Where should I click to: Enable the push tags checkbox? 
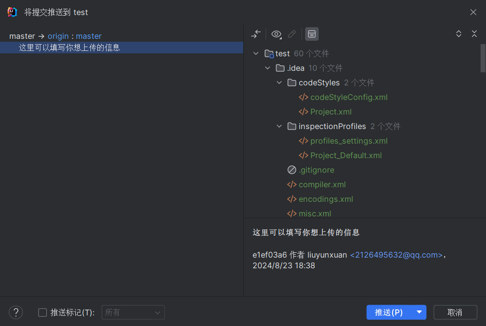point(42,312)
